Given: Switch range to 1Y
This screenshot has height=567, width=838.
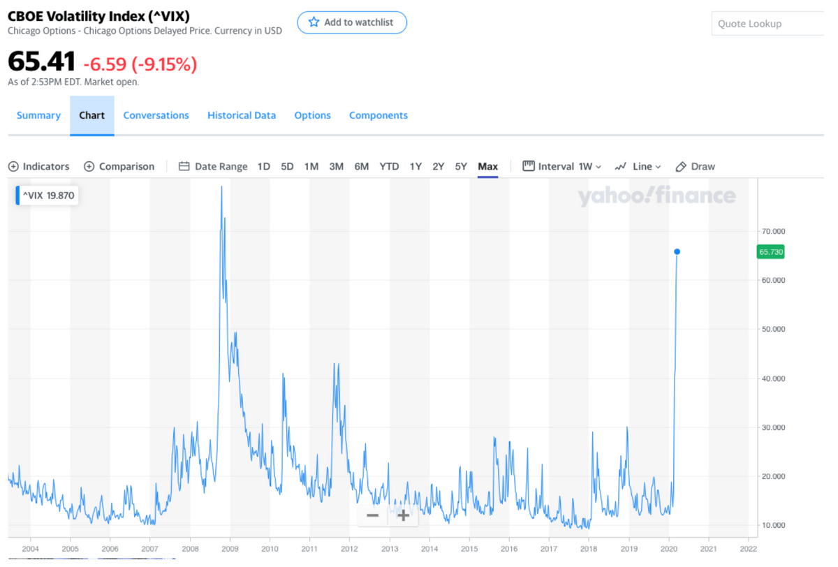Looking at the screenshot, I should (x=416, y=166).
